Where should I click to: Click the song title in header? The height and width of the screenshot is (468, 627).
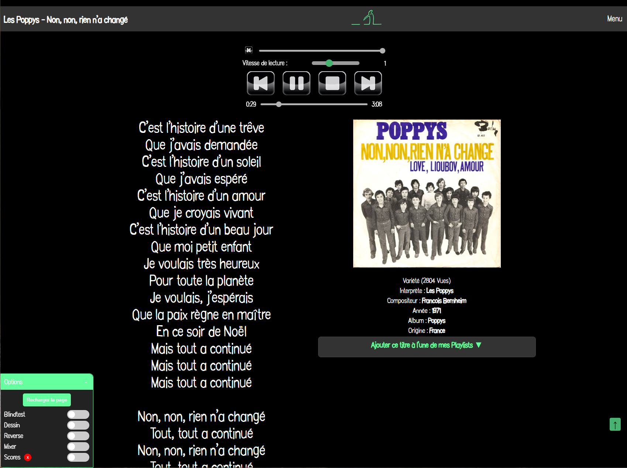click(x=66, y=20)
